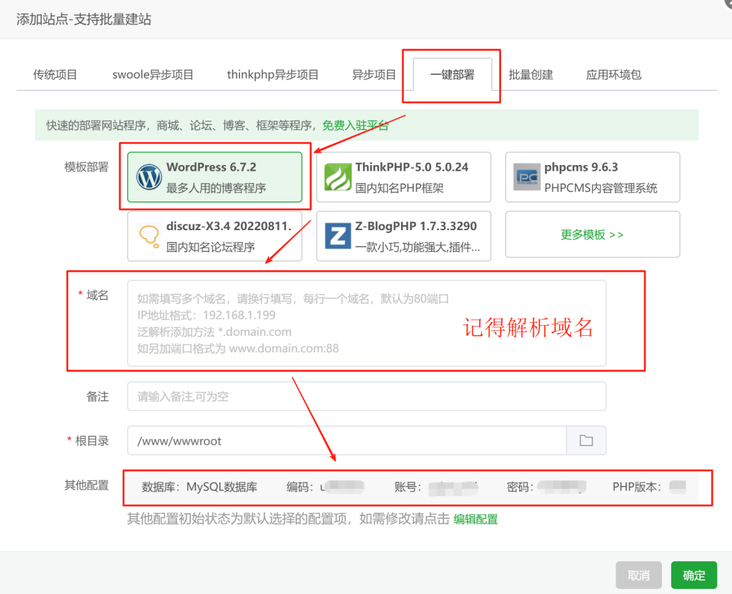732x594 pixels.
Task: Open the thinkphp异步项目 tab
Action: click(x=272, y=75)
